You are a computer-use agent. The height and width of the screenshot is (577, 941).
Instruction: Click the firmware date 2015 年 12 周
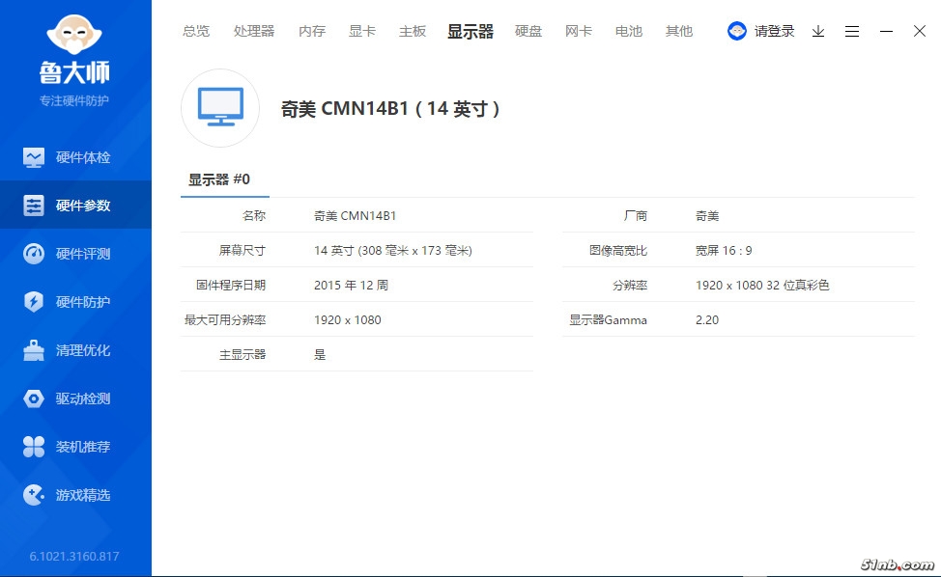[351, 286]
